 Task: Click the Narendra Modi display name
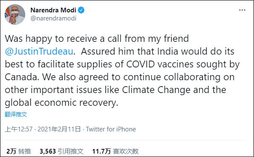coord(53,10)
